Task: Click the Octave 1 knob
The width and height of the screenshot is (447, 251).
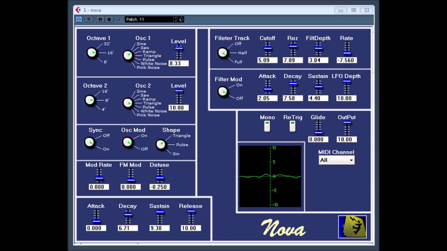Action: (92, 53)
